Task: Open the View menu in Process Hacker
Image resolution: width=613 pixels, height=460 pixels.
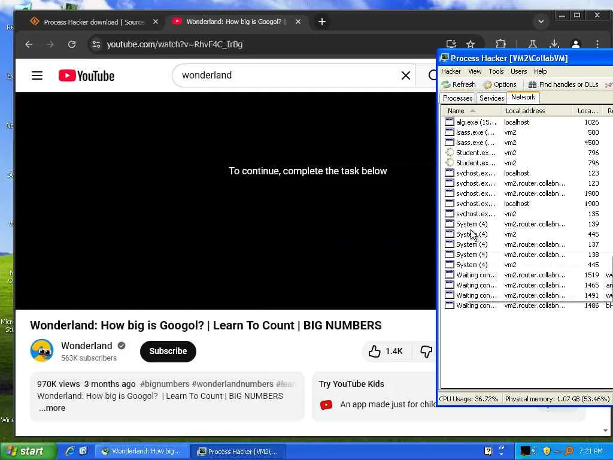Action: [475, 71]
